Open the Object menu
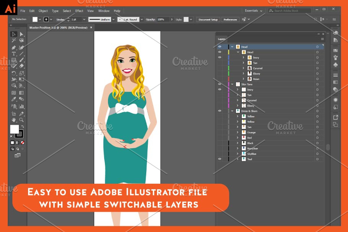The image size is (348, 232). pyautogui.click(x=43, y=11)
